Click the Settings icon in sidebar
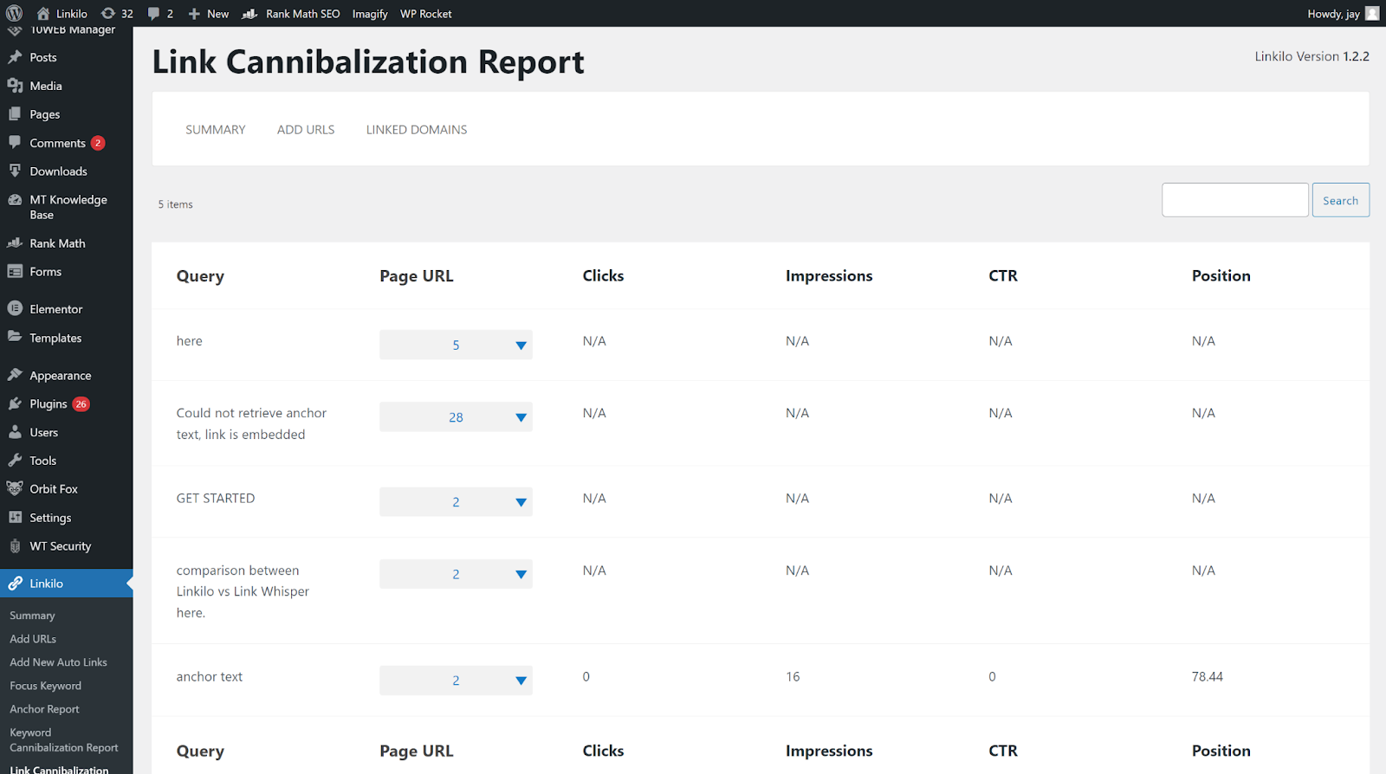Image resolution: width=1386 pixels, height=774 pixels. coord(15,518)
